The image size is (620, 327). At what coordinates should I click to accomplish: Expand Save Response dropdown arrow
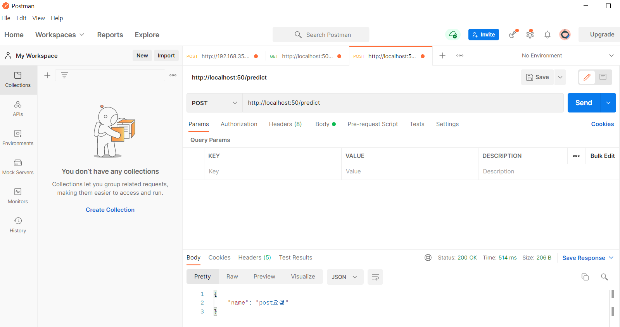pos(611,258)
